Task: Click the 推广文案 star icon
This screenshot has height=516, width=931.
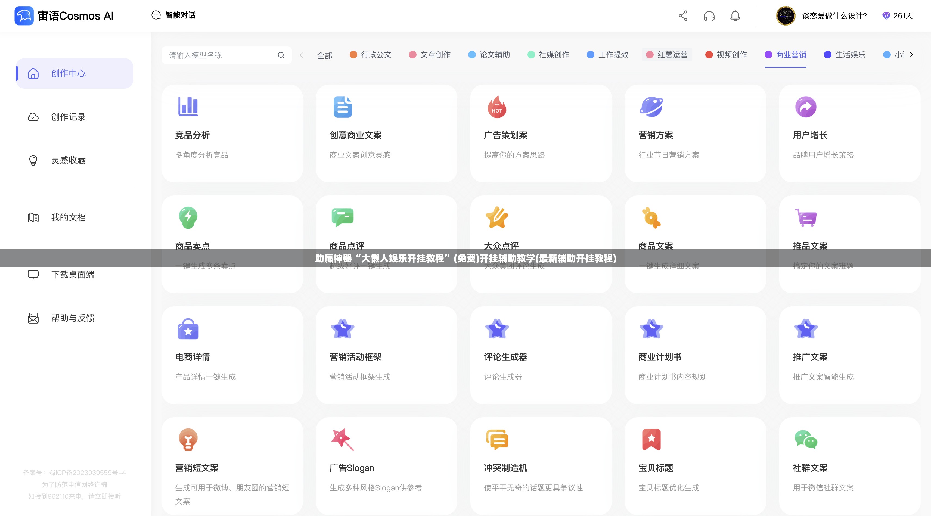Action: pyautogui.click(x=806, y=328)
